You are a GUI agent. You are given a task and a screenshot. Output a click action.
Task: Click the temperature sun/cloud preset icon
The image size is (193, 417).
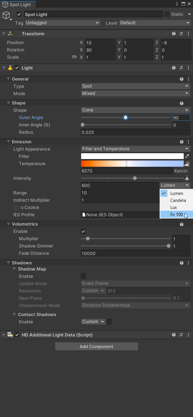187,164
